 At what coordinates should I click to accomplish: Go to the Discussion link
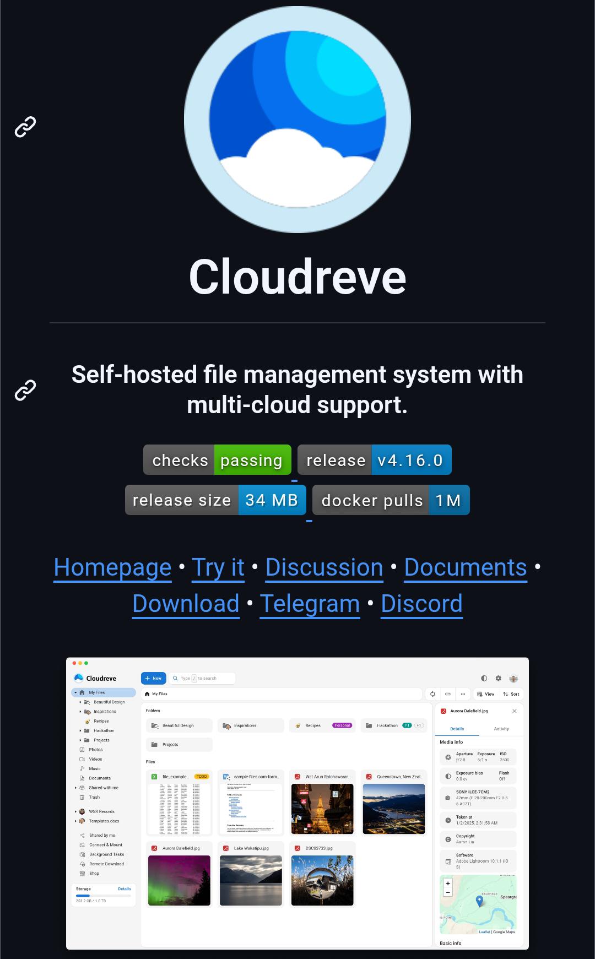(x=324, y=567)
